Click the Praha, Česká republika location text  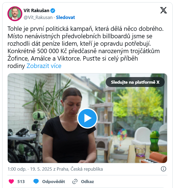click(80, 169)
